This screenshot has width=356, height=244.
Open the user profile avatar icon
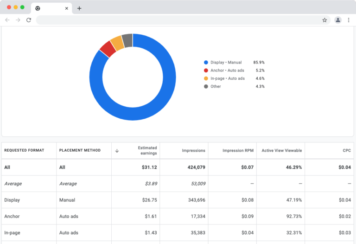pos(338,20)
